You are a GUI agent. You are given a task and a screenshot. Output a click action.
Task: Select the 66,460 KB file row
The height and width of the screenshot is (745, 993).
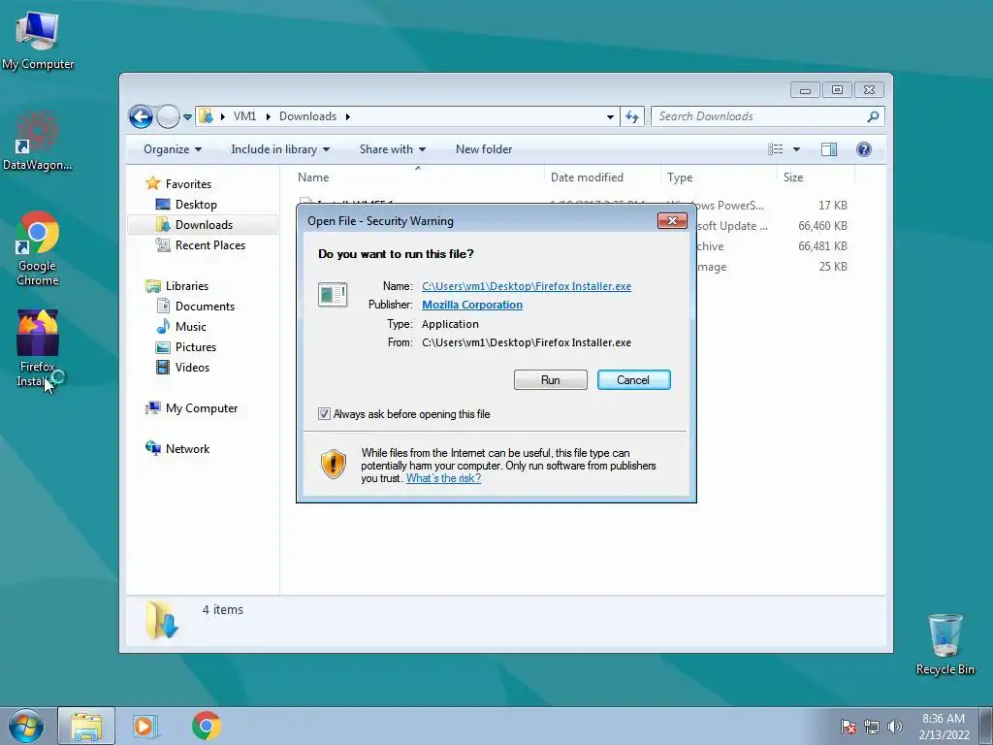click(x=772, y=226)
